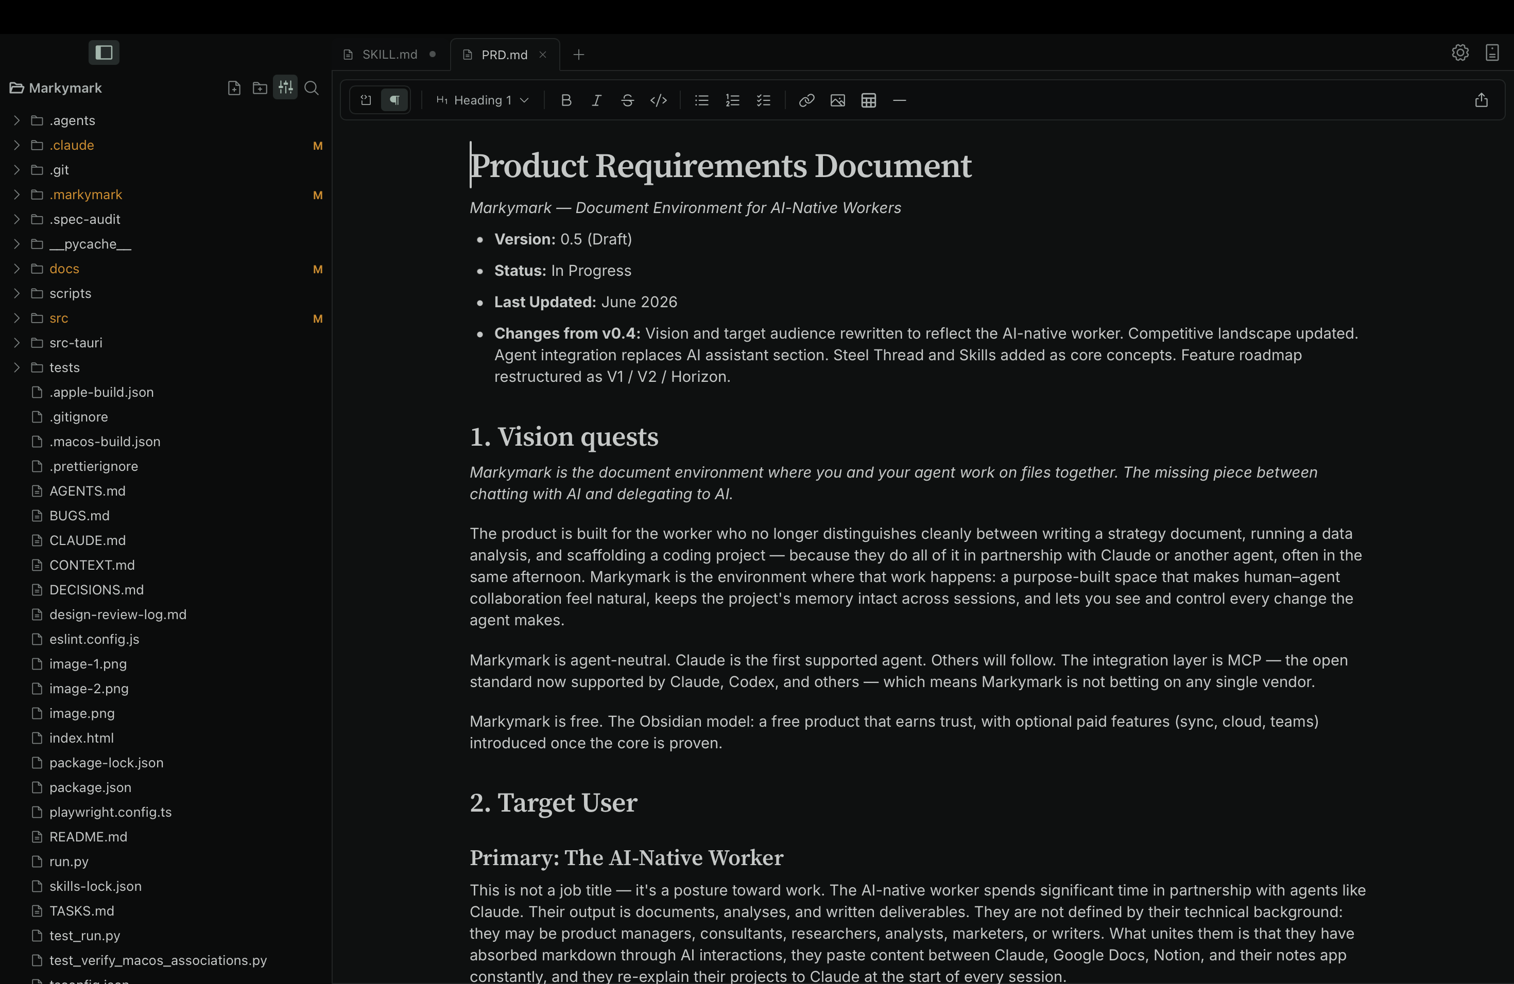Open CONTEXT.md file
This screenshot has width=1514, height=984.
tap(165, 566)
